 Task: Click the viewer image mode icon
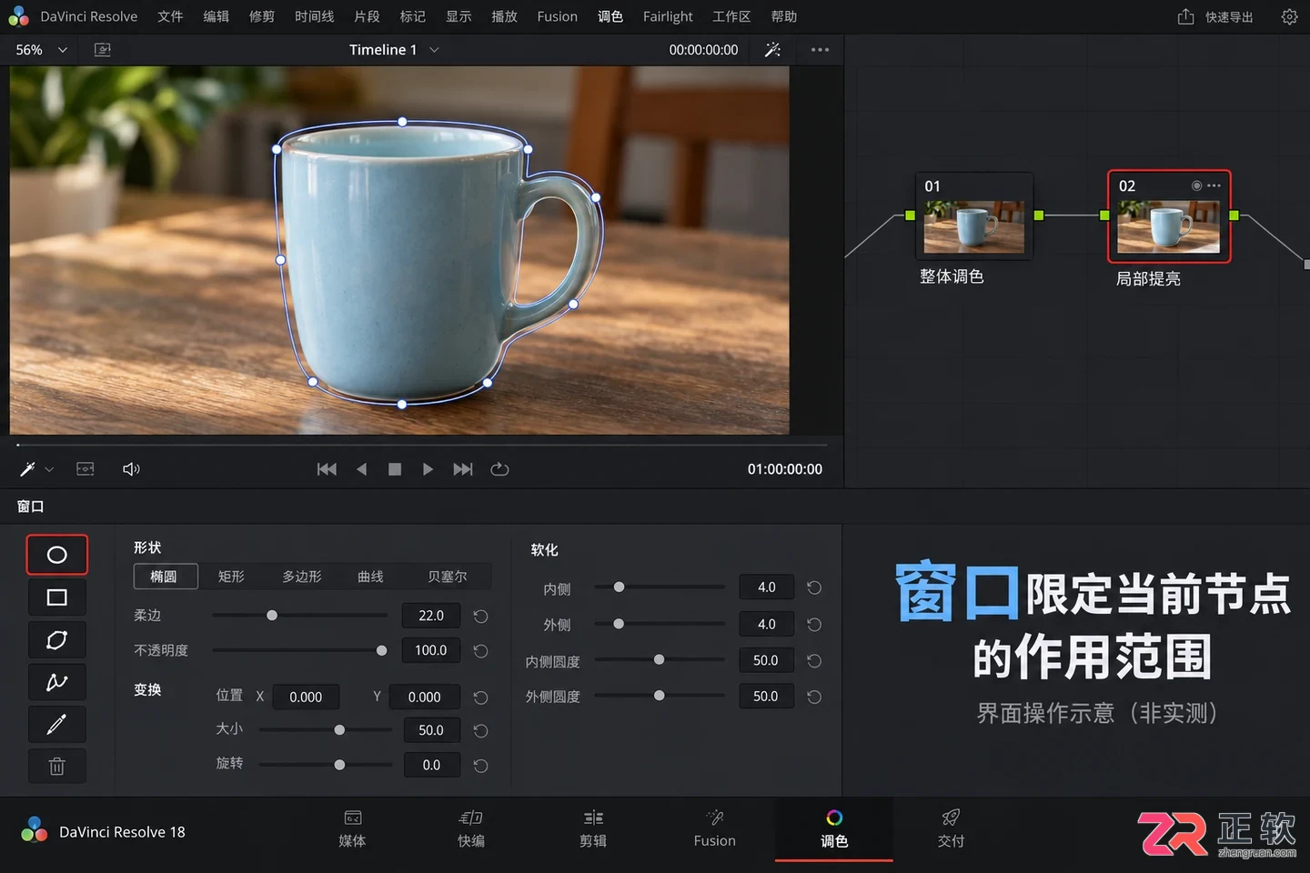[x=103, y=50]
